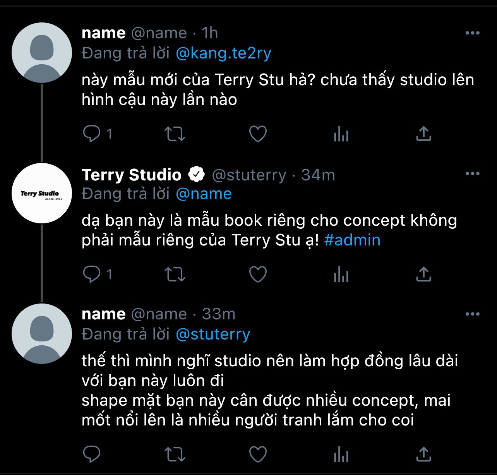The height and width of the screenshot is (475, 497).
Task: Click Terry Studio display name
Action: (132, 175)
